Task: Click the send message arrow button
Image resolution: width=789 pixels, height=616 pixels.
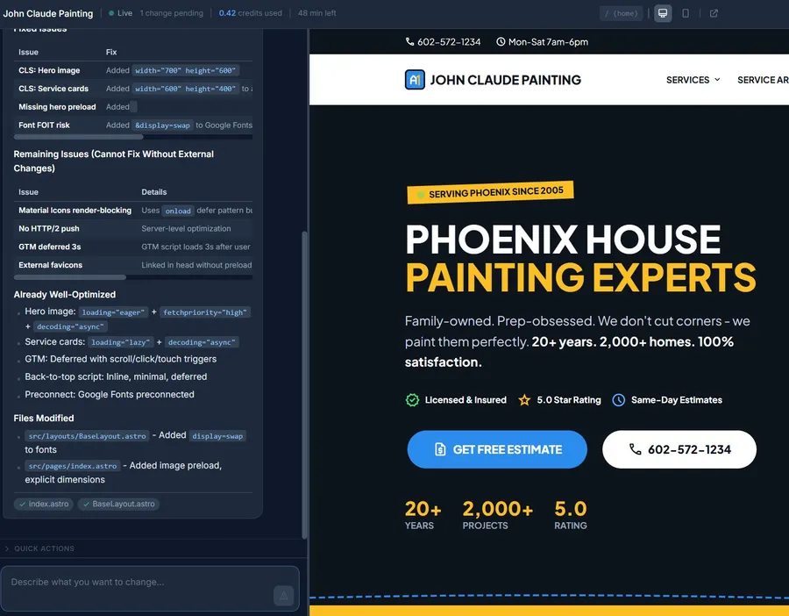Action: pos(283,597)
